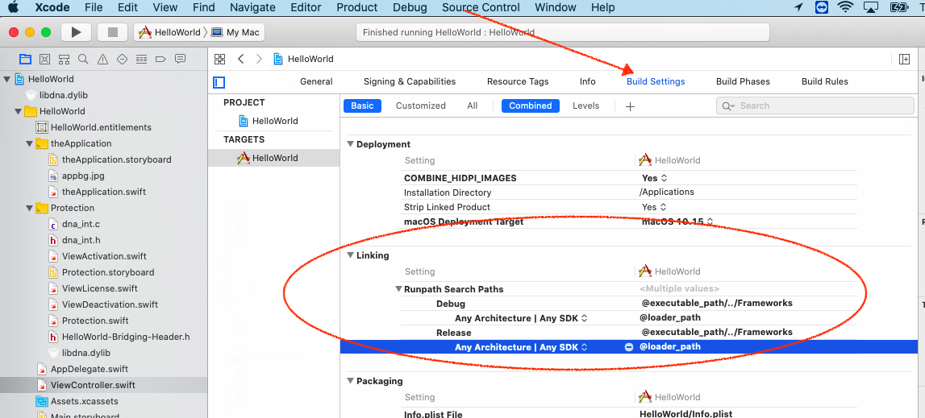The width and height of the screenshot is (925, 418).
Task: Collapse the Protection folder group
Action: tap(30, 208)
